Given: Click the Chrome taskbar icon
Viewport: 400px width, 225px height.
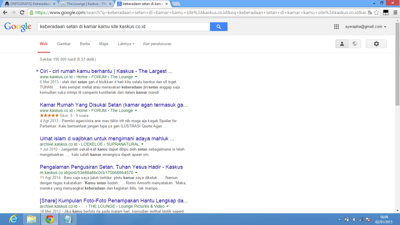Looking at the screenshot, I should tap(49, 219).
